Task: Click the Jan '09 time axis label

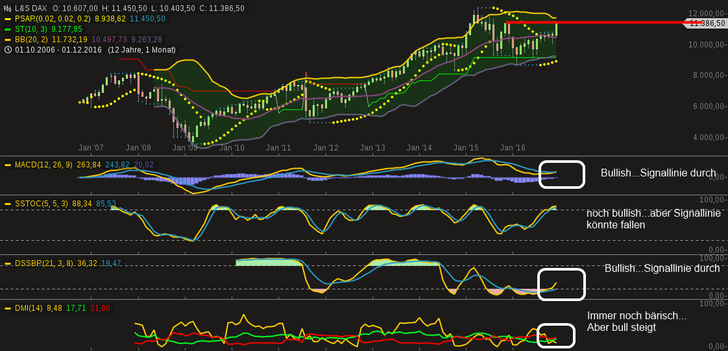Action: (185, 148)
